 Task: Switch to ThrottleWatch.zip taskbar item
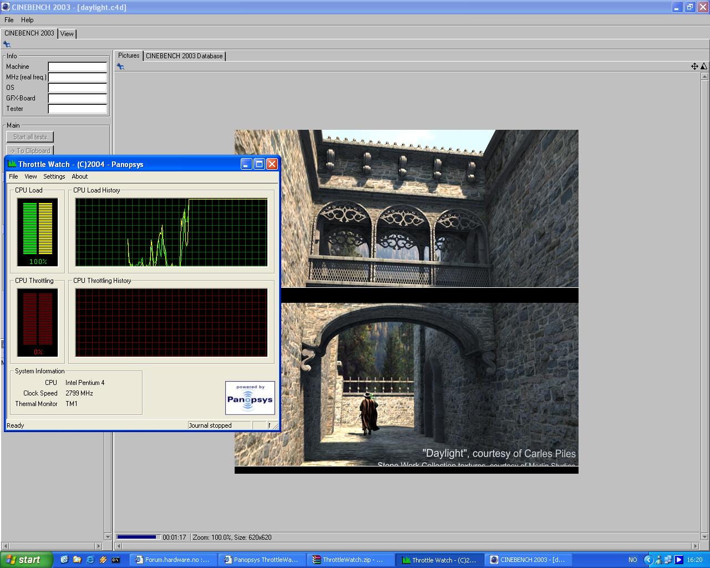351,560
